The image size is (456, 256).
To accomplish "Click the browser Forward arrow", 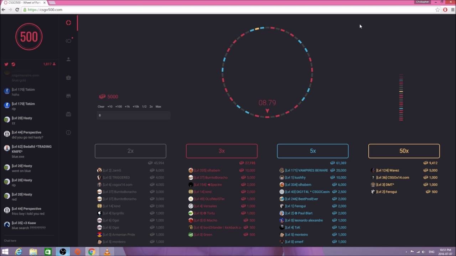I will tap(10, 10).
